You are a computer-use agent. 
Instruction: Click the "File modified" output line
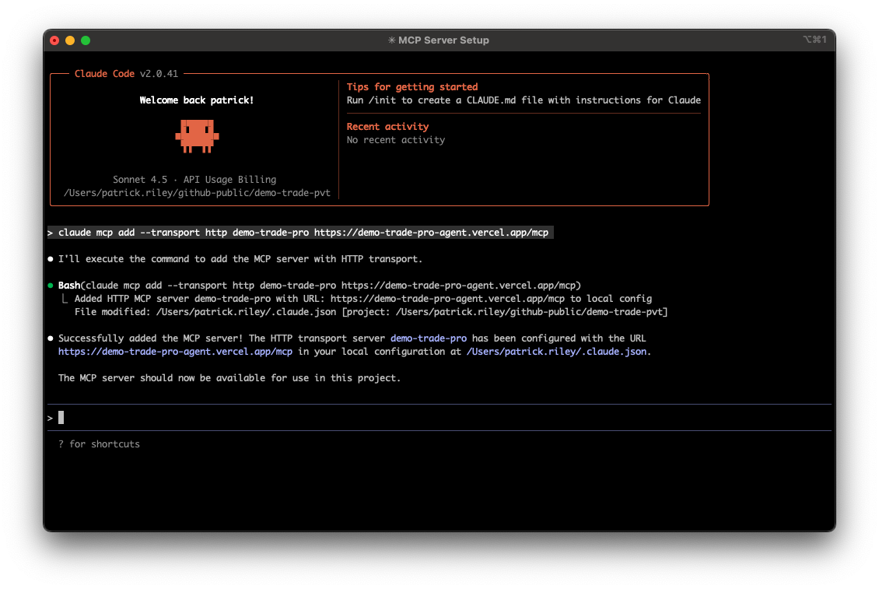[x=370, y=312]
